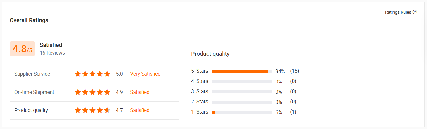This screenshot has width=427, height=129.
Task: Click the 5 Stars review count (15)
Action: click(x=294, y=71)
